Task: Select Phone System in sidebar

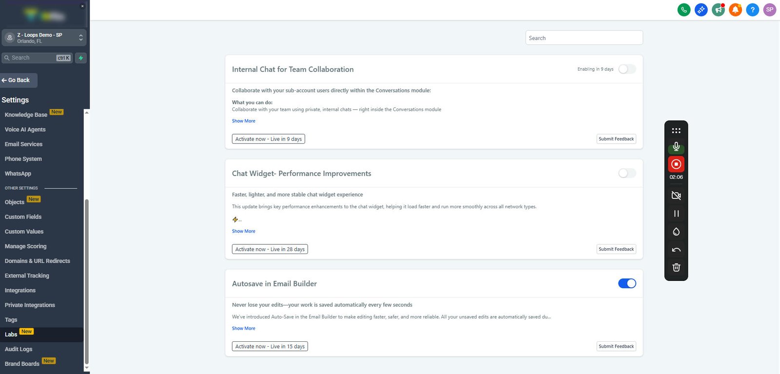Action: click(23, 159)
